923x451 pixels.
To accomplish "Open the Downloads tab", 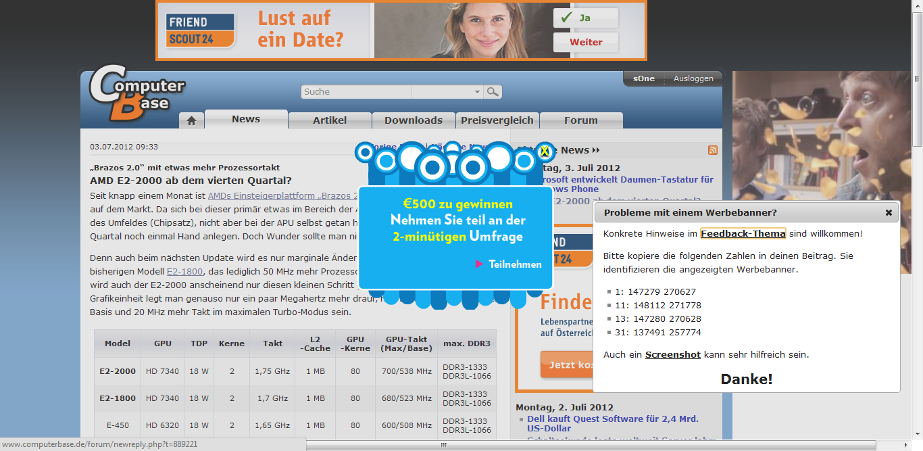I will coord(414,120).
